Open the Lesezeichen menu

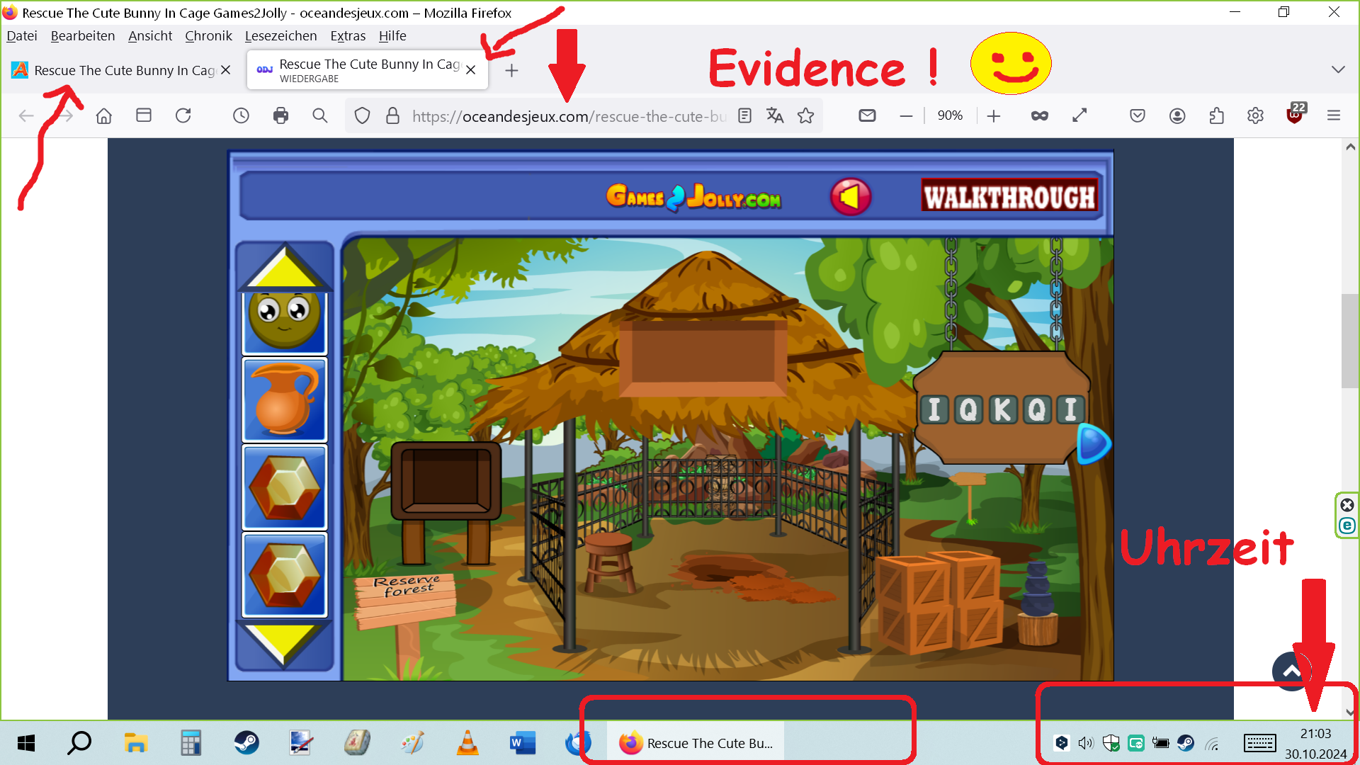(x=280, y=35)
